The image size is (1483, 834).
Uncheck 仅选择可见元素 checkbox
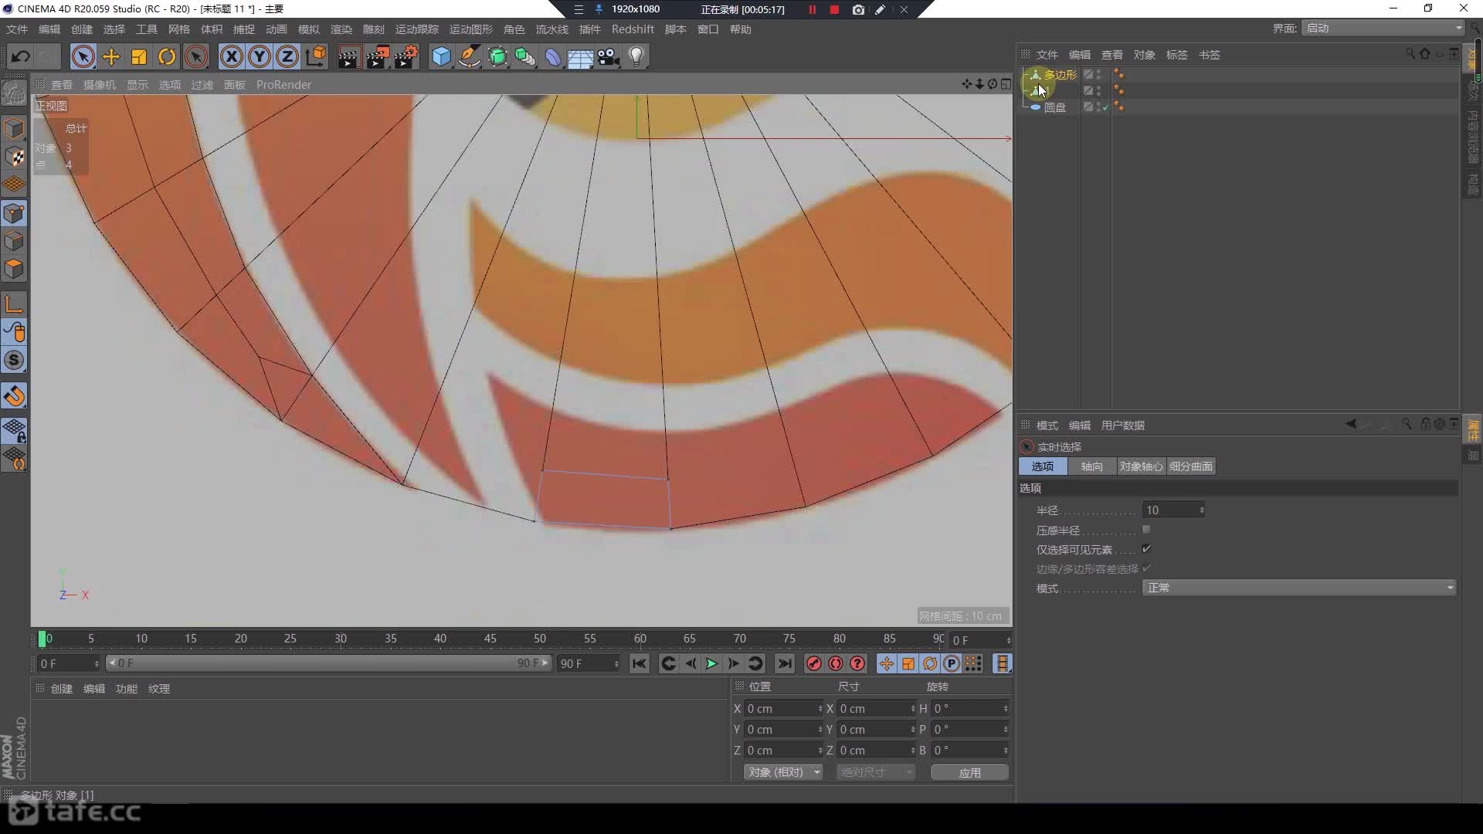[1146, 549]
